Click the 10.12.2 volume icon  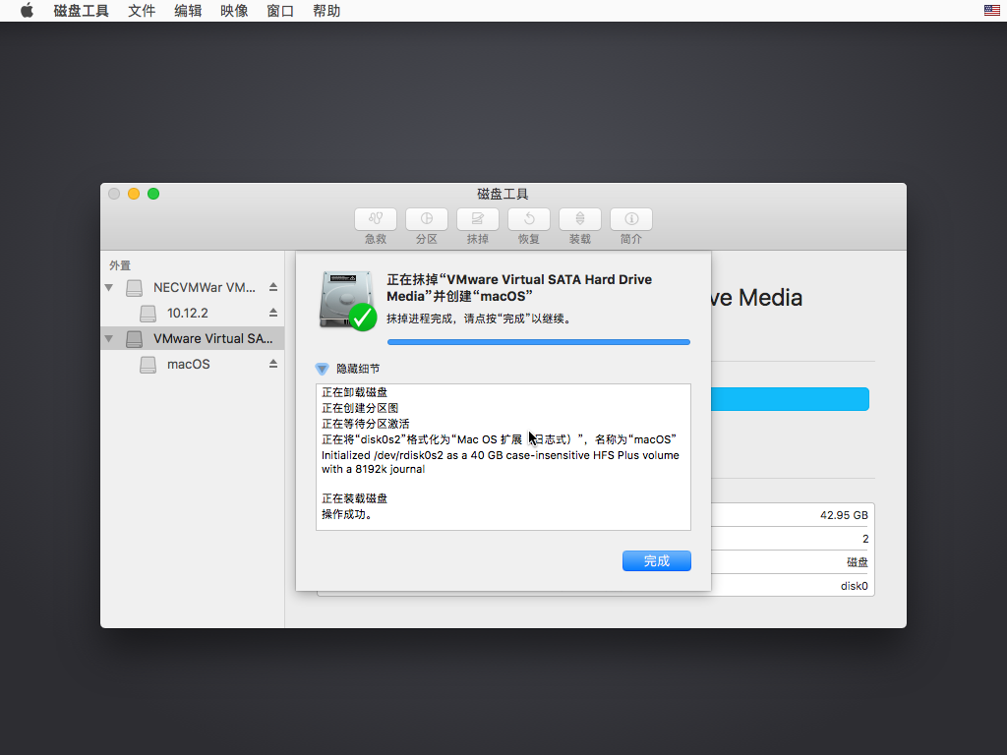(148, 314)
